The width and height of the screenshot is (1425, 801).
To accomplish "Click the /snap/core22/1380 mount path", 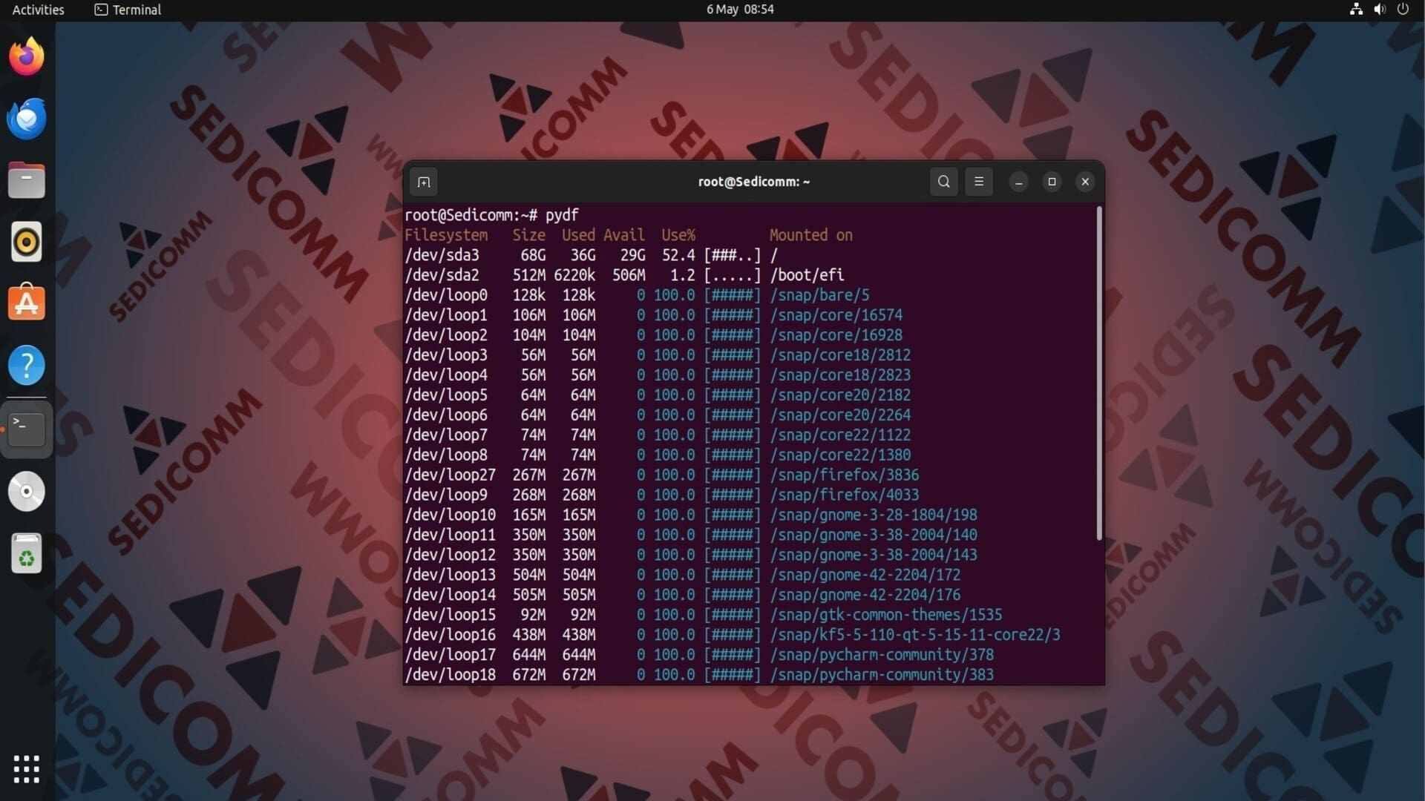I will (x=840, y=455).
